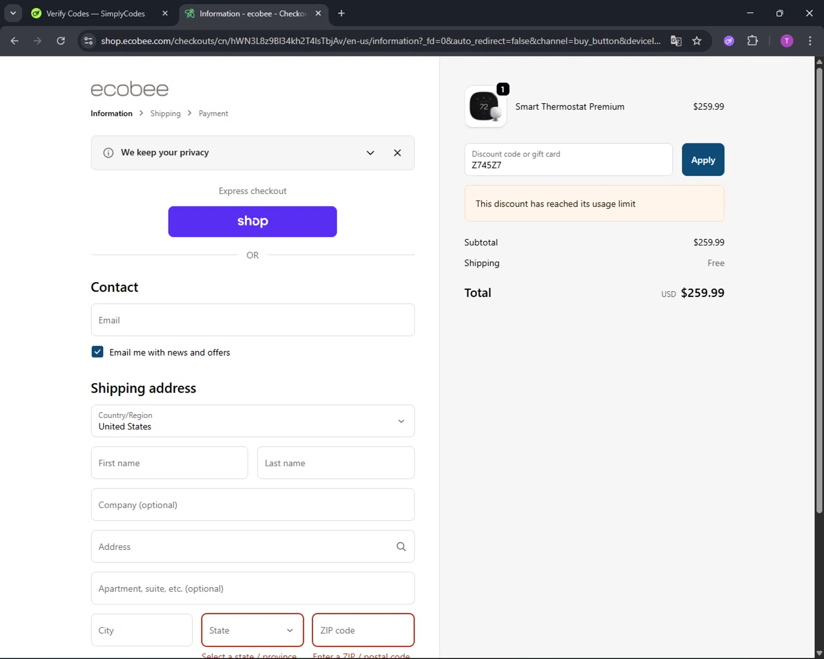This screenshot has width=824, height=659.
Task: Select the Information ecobee Checkout tab
Action: pos(253,13)
